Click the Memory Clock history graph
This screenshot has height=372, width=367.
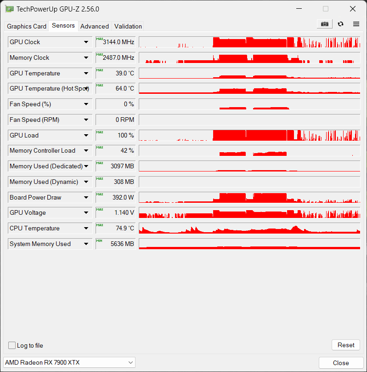(249, 57)
